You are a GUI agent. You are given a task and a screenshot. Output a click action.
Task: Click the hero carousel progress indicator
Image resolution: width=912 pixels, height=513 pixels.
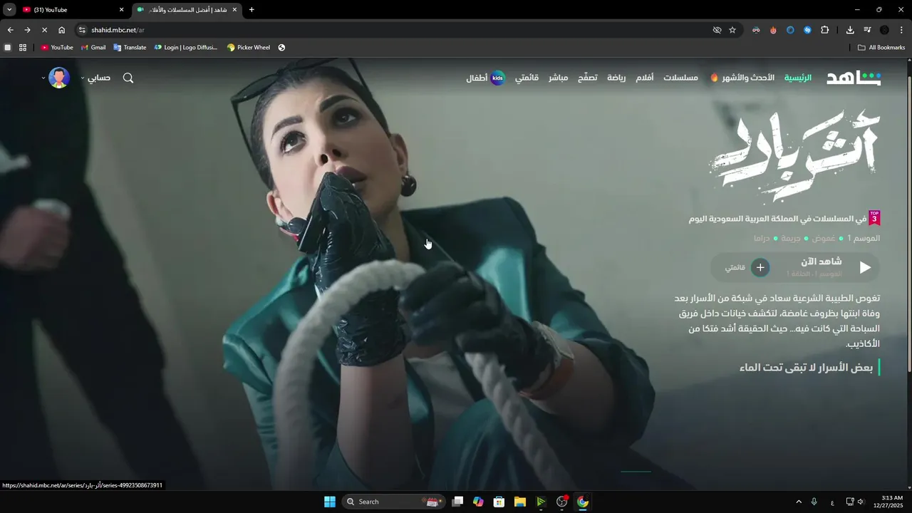pos(636,472)
